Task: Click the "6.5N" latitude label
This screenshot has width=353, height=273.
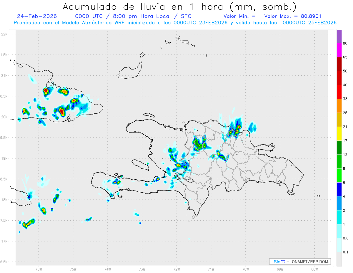Action: (x=4, y=262)
